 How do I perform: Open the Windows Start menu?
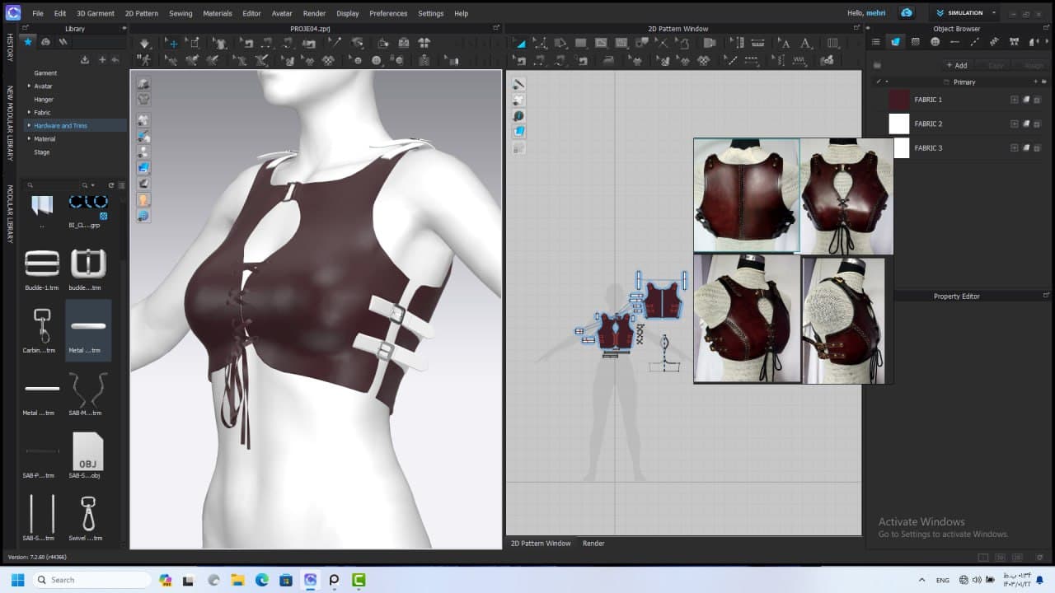pos(17,580)
